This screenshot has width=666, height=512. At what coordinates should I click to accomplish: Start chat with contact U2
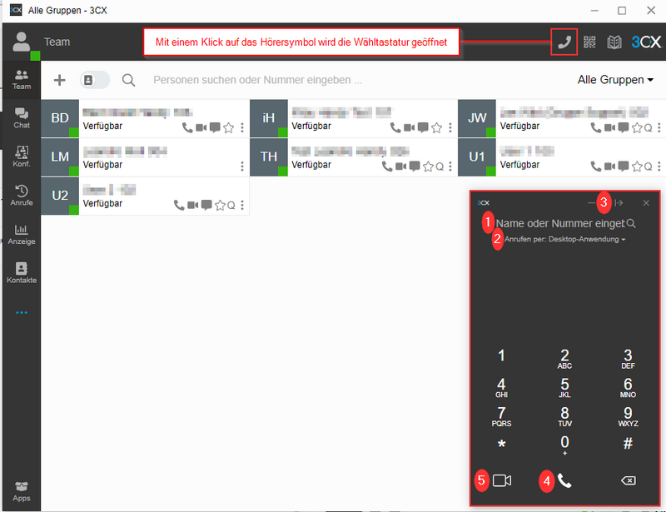coord(206,206)
